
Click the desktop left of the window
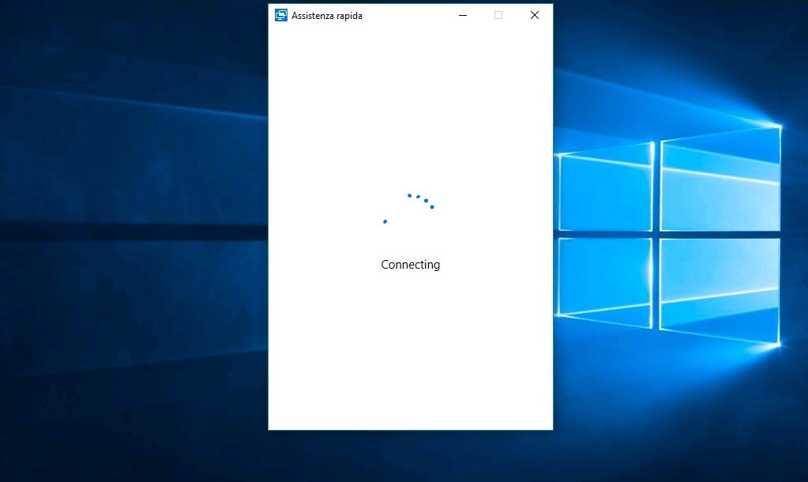(x=134, y=237)
